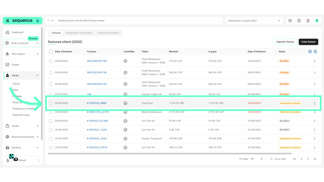Screen dimensions: 324x182
Task: Switch to Assignment confirmation tab
Action: pyautogui.click(x=79, y=33)
